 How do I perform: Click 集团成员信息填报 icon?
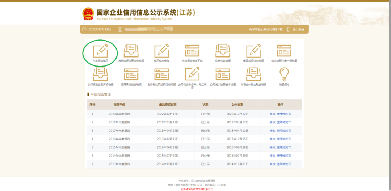click(253, 51)
